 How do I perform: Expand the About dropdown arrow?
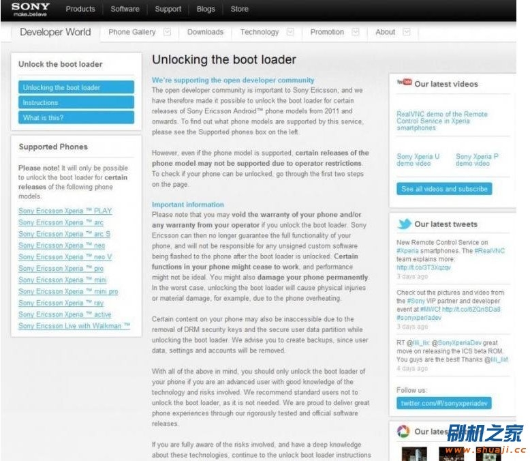(407, 32)
